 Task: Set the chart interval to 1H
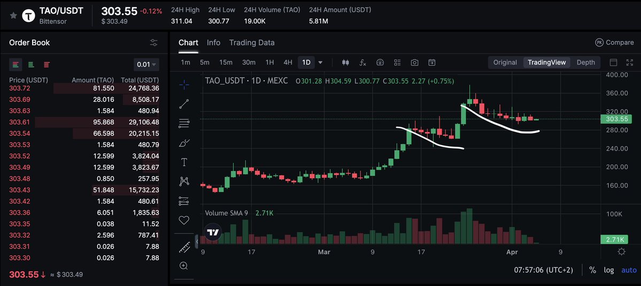pos(269,62)
